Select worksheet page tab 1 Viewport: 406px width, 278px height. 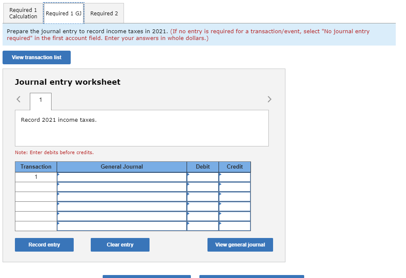point(40,101)
